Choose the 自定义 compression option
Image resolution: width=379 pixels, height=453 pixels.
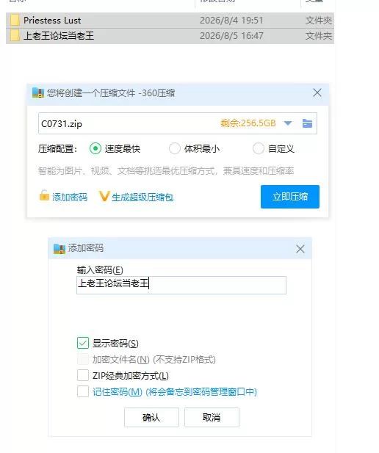pyautogui.click(x=258, y=148)
